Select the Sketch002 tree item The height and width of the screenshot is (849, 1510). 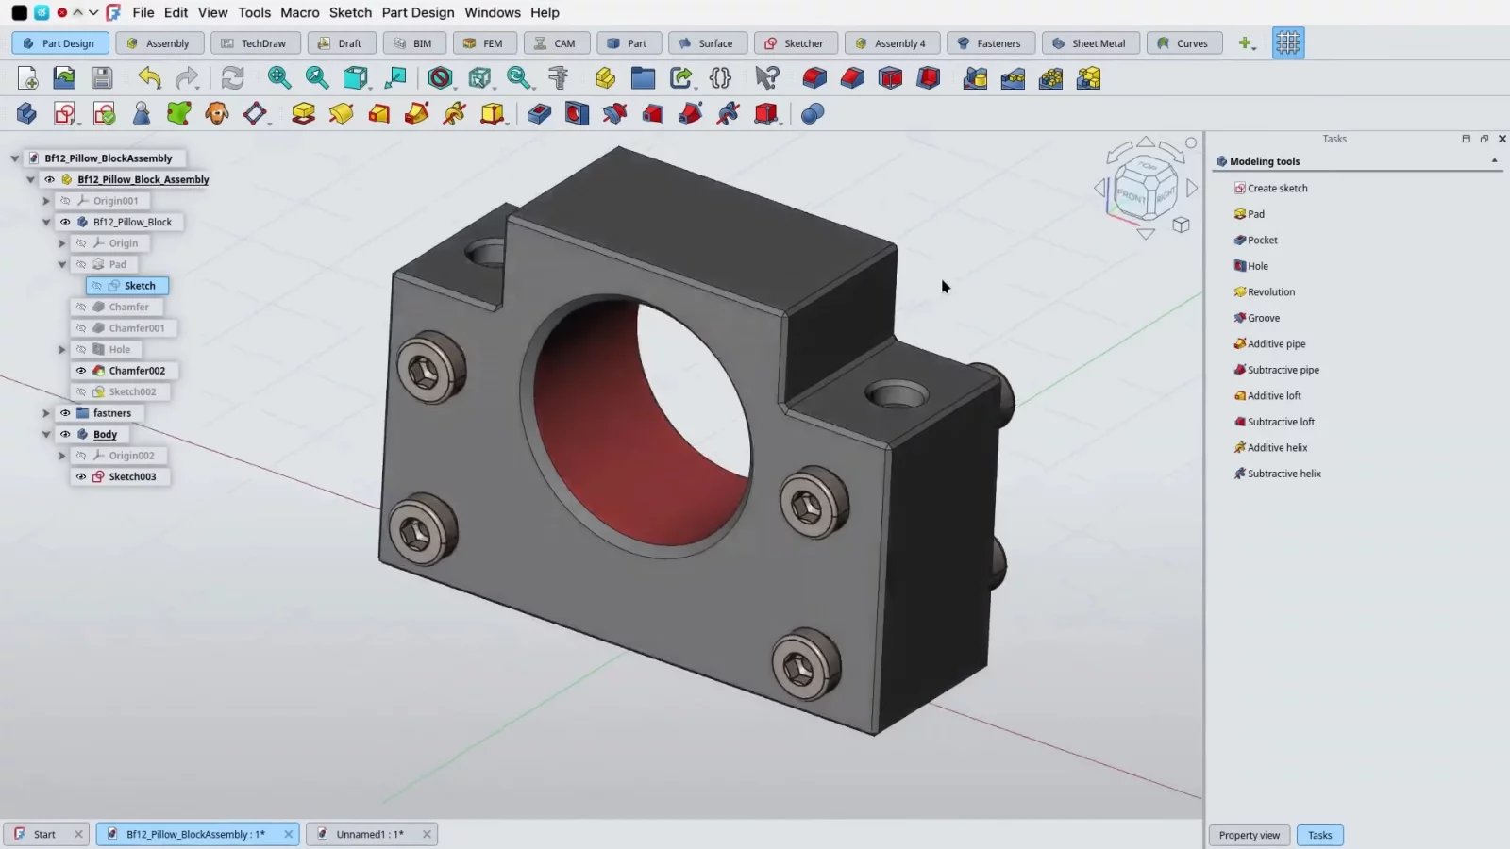coord(132,391)
